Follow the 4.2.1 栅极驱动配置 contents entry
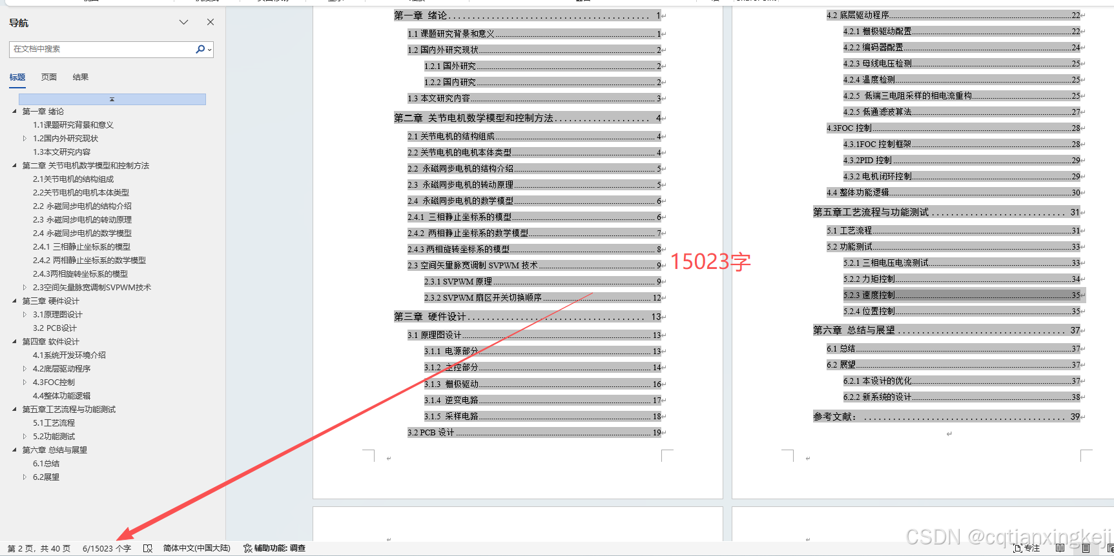Viewport: 1114px width, 556px height. [x=962, y=31]
